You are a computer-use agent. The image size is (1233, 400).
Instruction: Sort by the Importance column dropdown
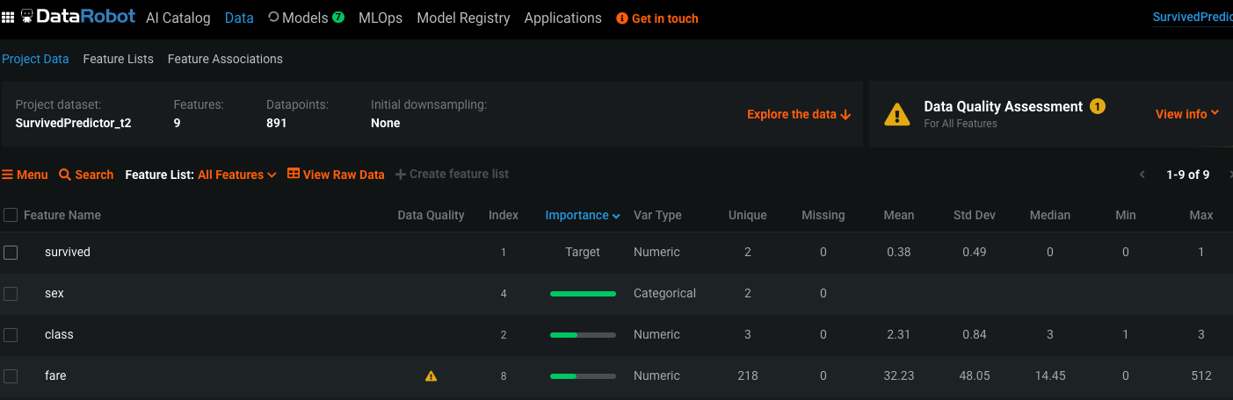pos(583,215)
